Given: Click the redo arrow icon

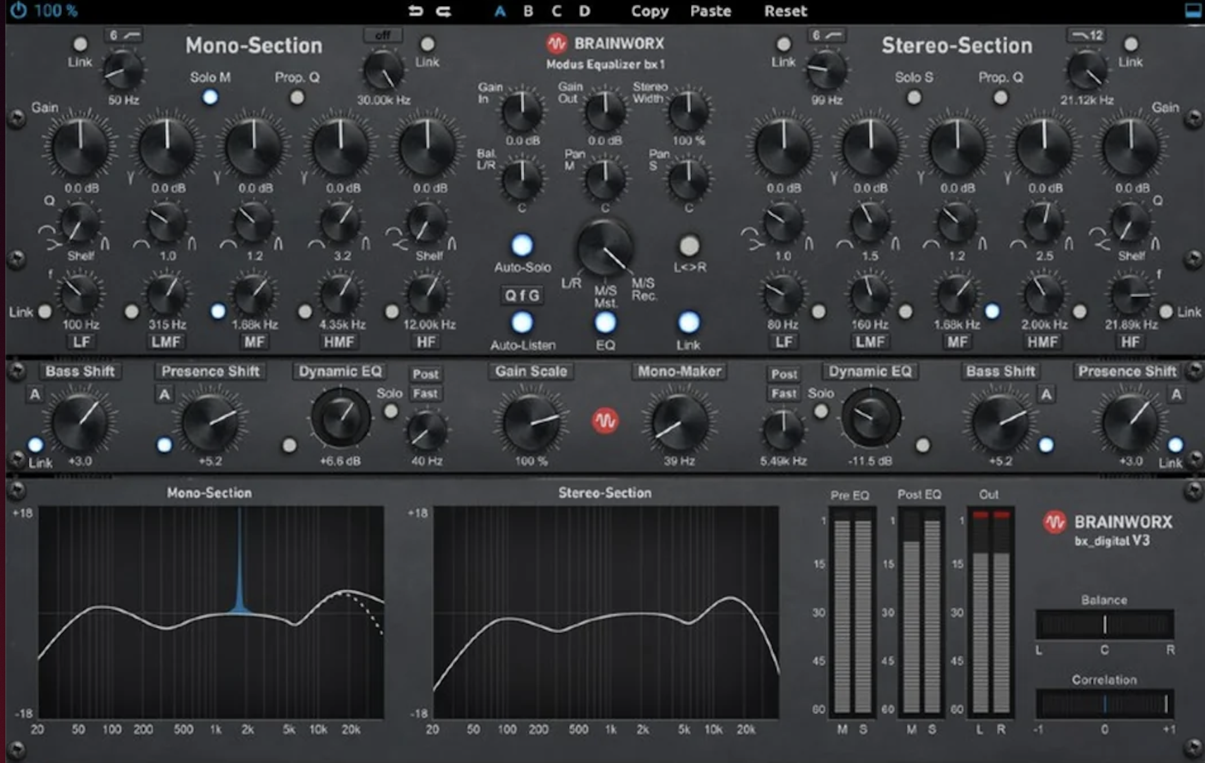Looking at the screenshot, I should (444, 11).
